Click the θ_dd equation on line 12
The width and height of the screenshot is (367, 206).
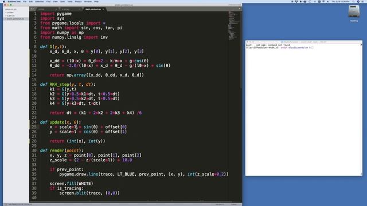pos(110,66)
